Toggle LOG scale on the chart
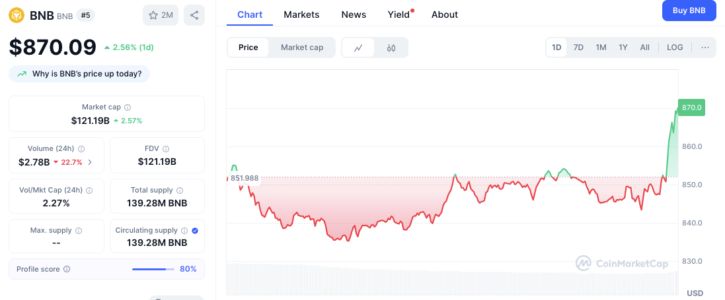Screen dimensions: 725x300 675,47
